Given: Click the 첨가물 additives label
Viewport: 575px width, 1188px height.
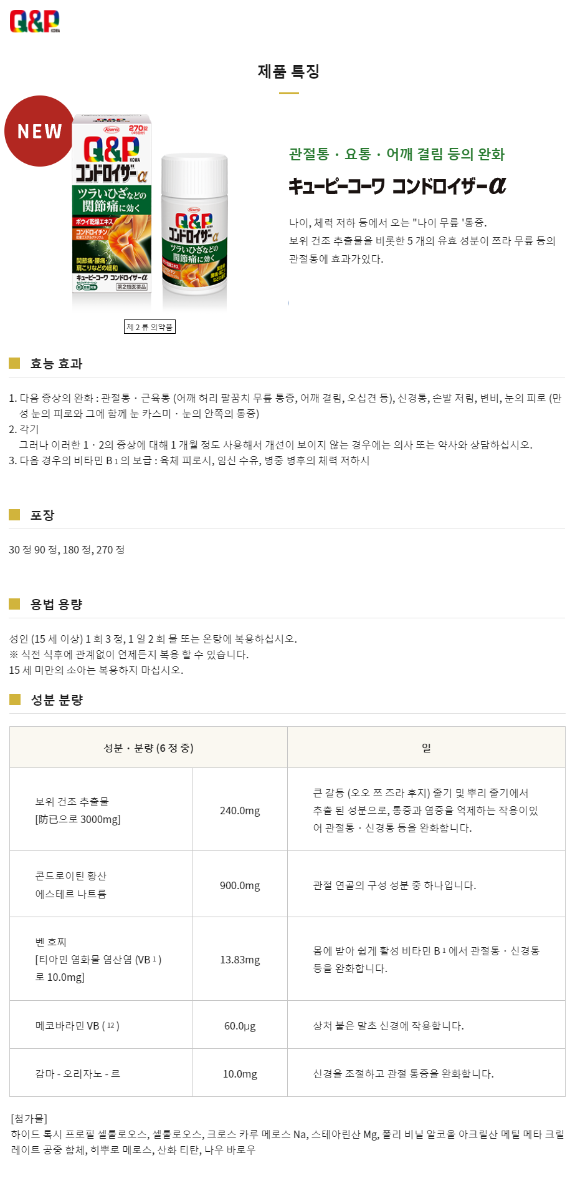Looking at the screenshot, I should point(29,1118).
